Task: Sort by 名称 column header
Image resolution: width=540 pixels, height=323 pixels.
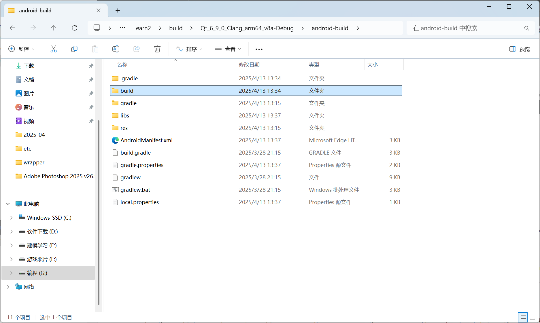Action: coord(122,65)
